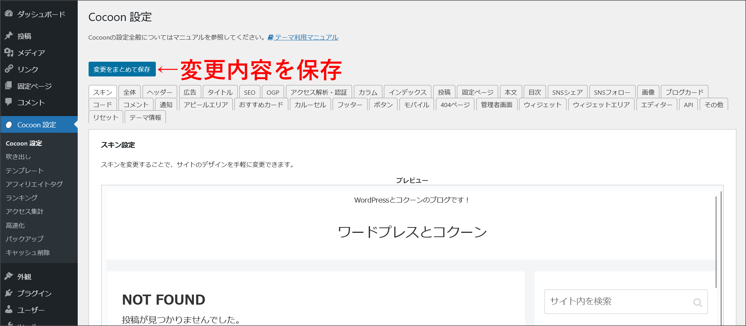Open the リセット tab

click(106, 117)
